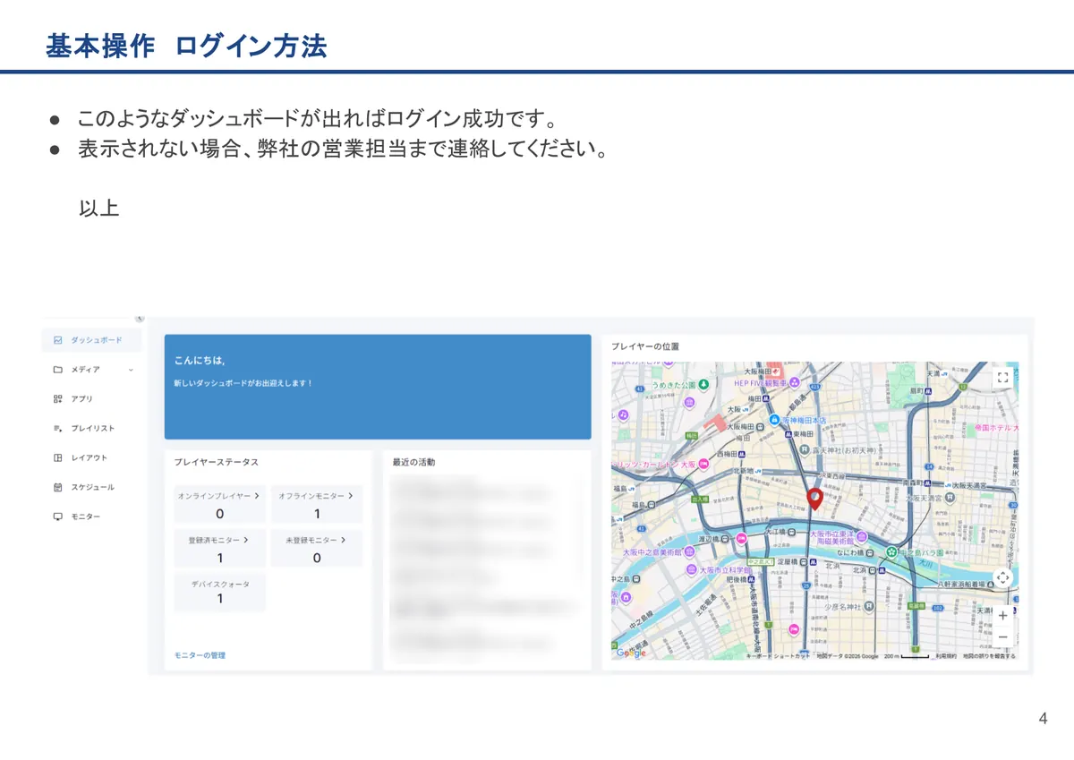Open the モニターの管理 link
This screenshot has width=1074, height=760.
(200, 655)
